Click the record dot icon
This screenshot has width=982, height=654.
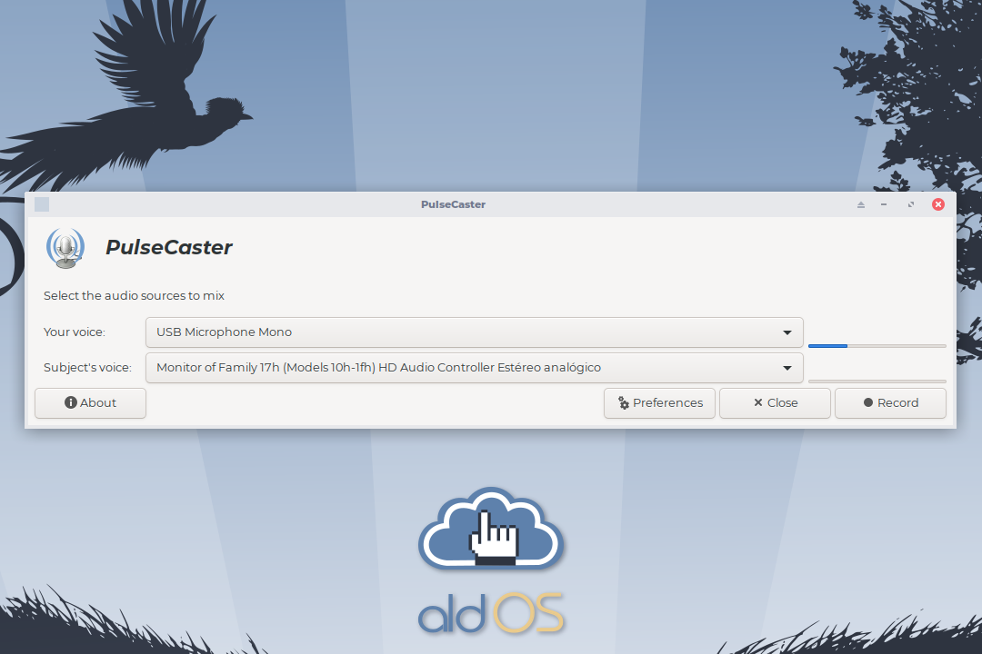[x=868, y=403]
